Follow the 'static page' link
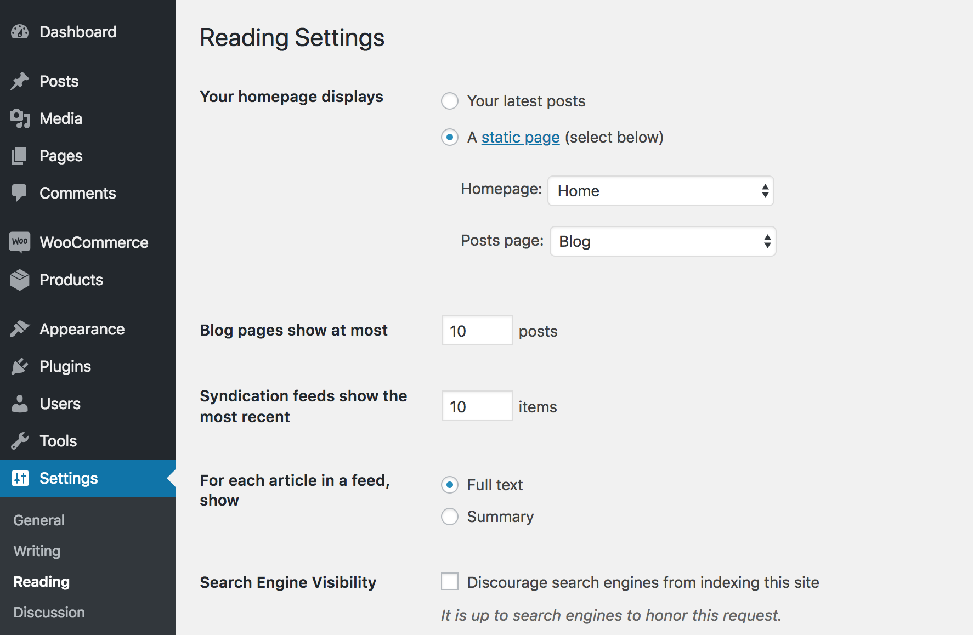Viewport: 973px width, 635px height. pos(520,137)
